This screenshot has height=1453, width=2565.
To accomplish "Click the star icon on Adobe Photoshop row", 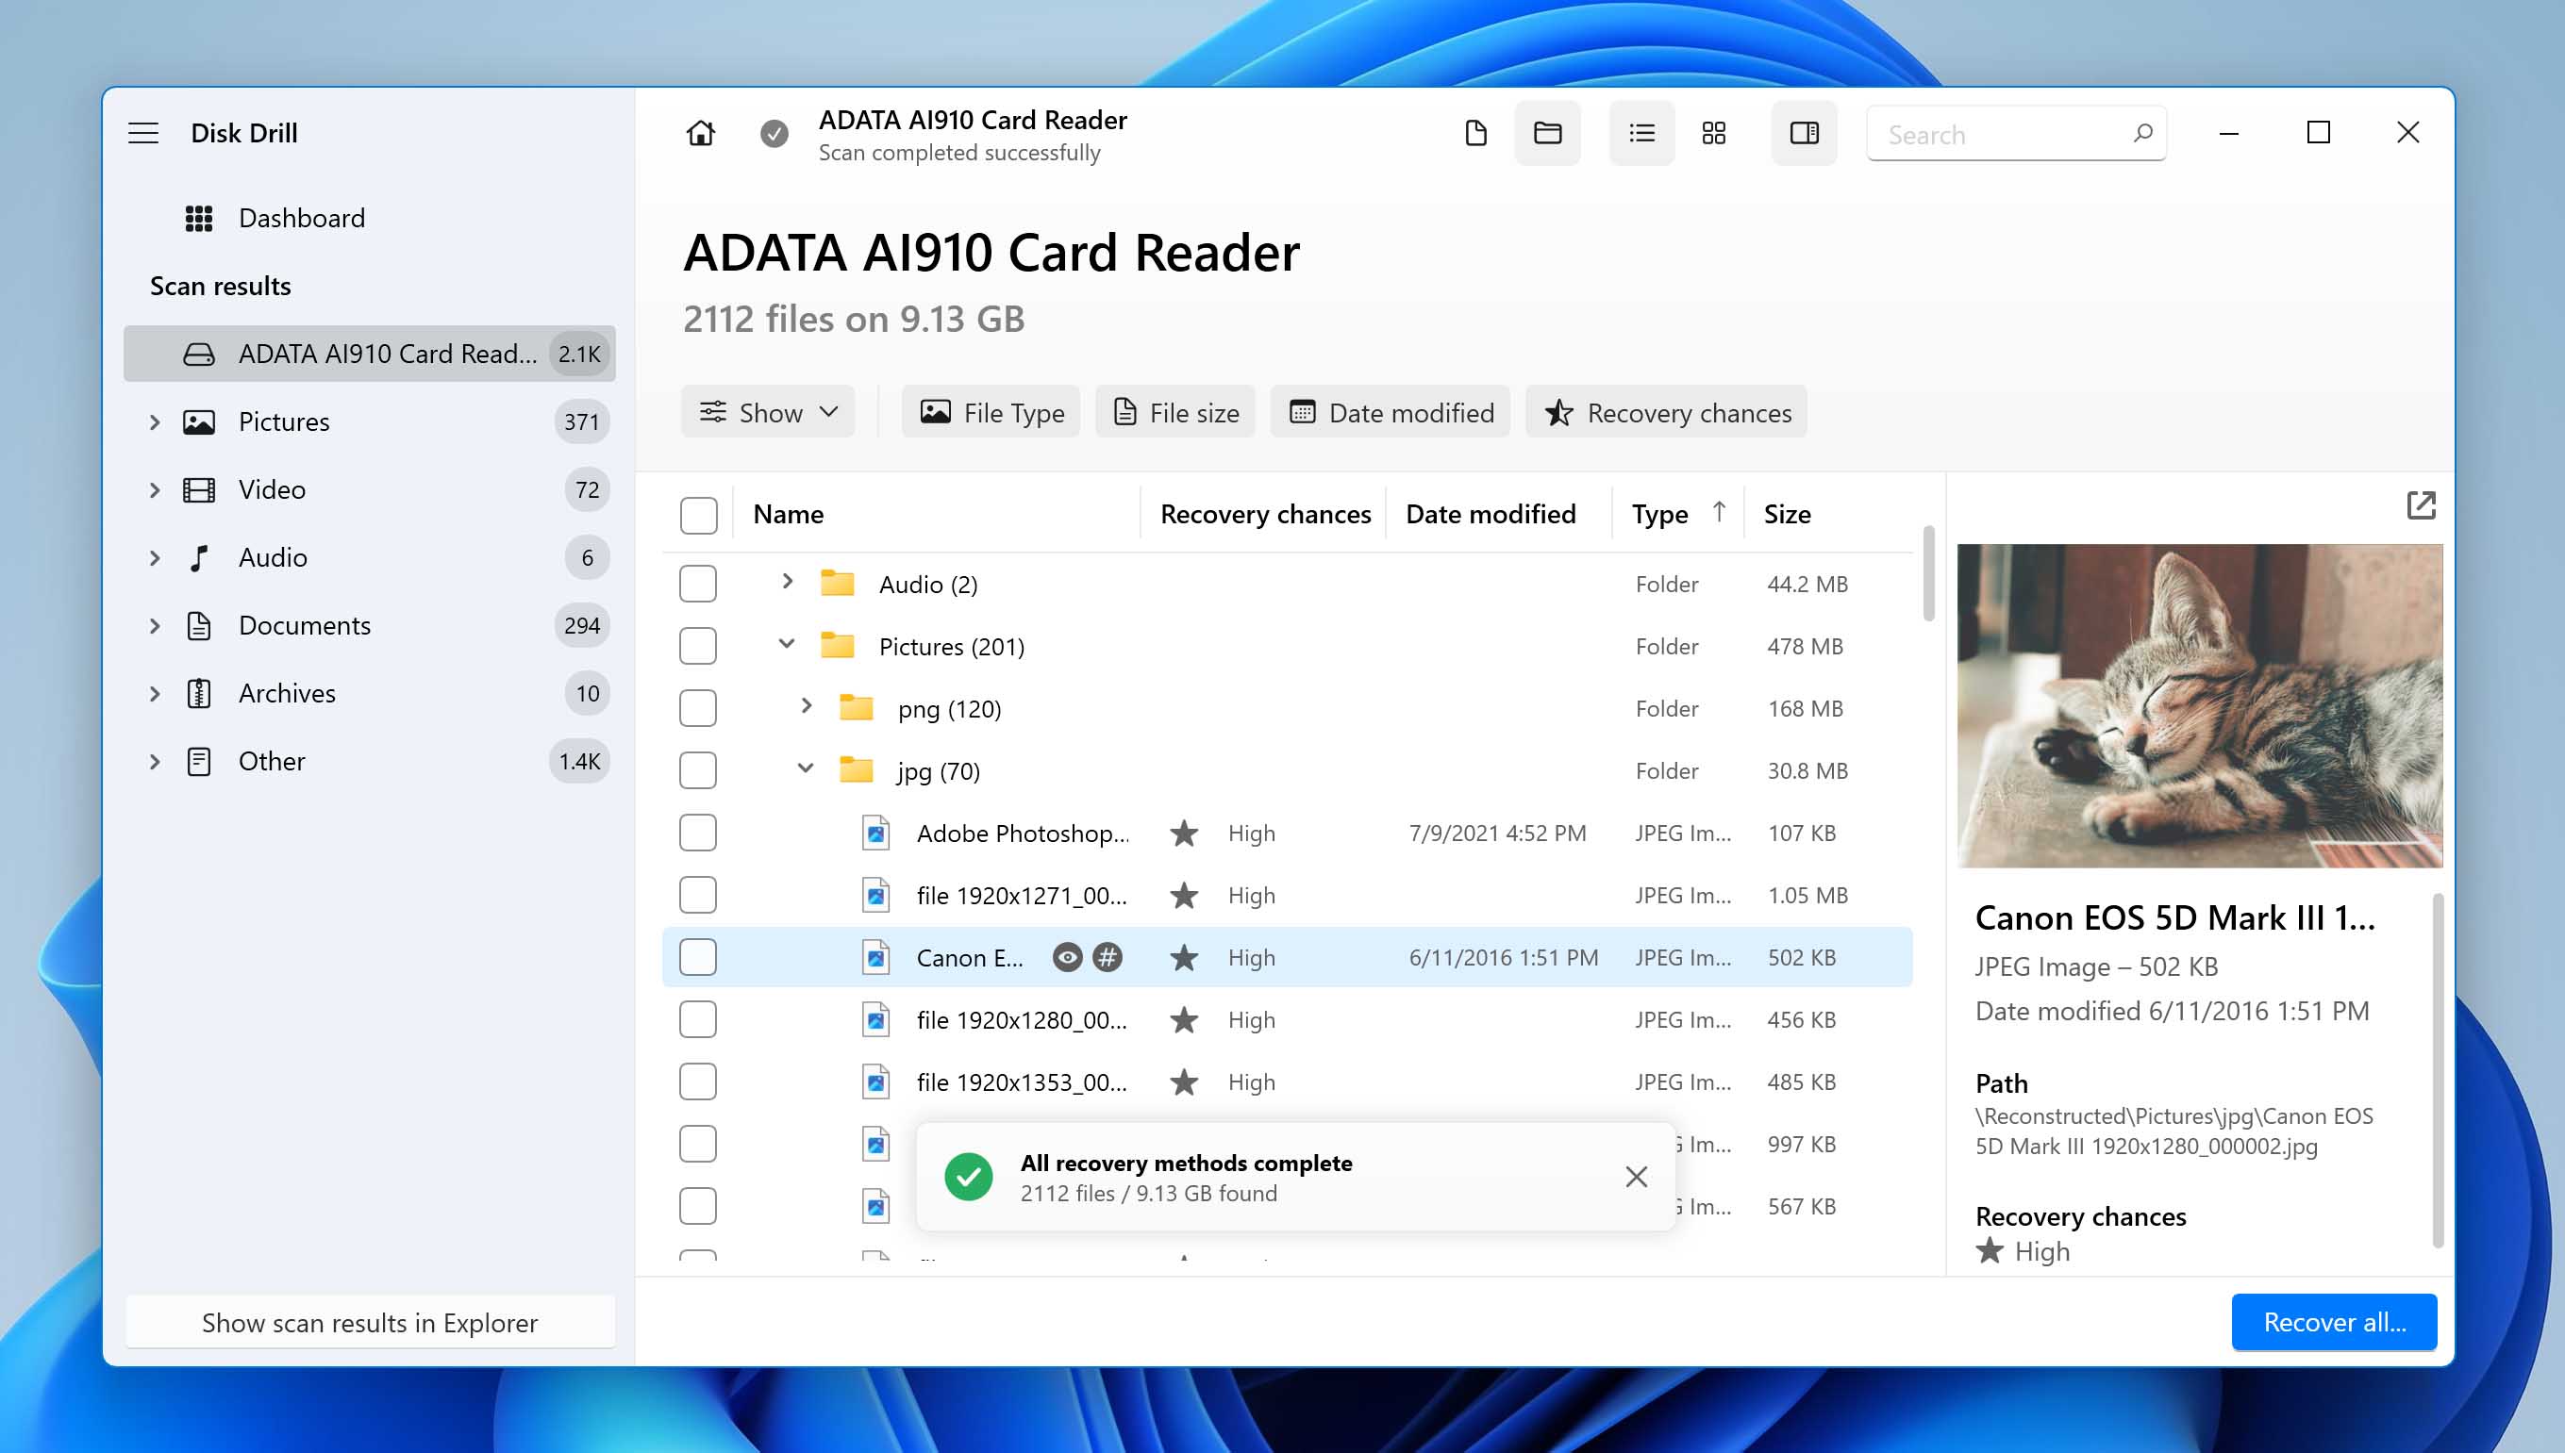I will [x=1184, y=834].
